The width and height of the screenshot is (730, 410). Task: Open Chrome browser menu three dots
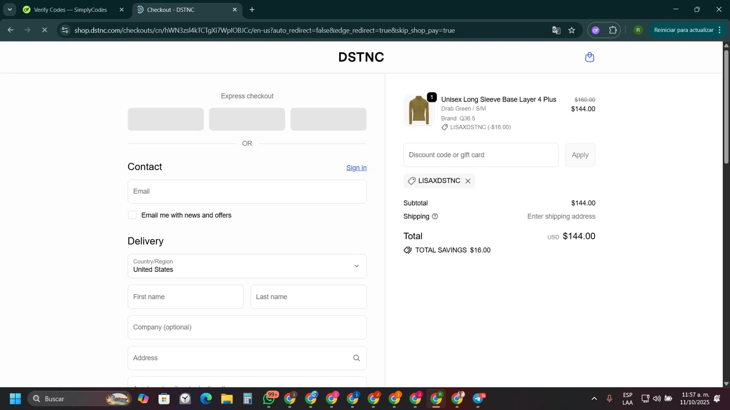click(719, 30)
